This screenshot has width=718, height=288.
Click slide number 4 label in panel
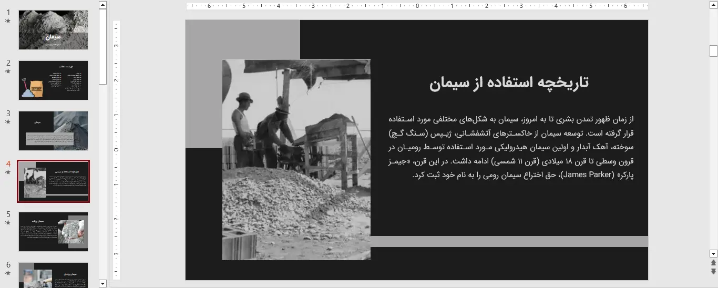point(8,163)
